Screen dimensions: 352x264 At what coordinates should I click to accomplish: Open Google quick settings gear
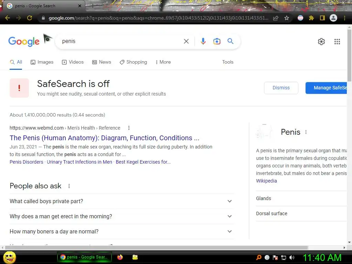pyautogui.click(x=321, y=42)
